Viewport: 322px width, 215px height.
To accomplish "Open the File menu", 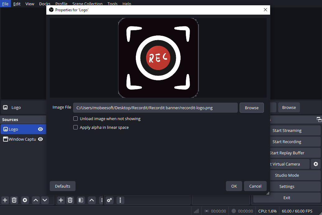I will 5,4.
